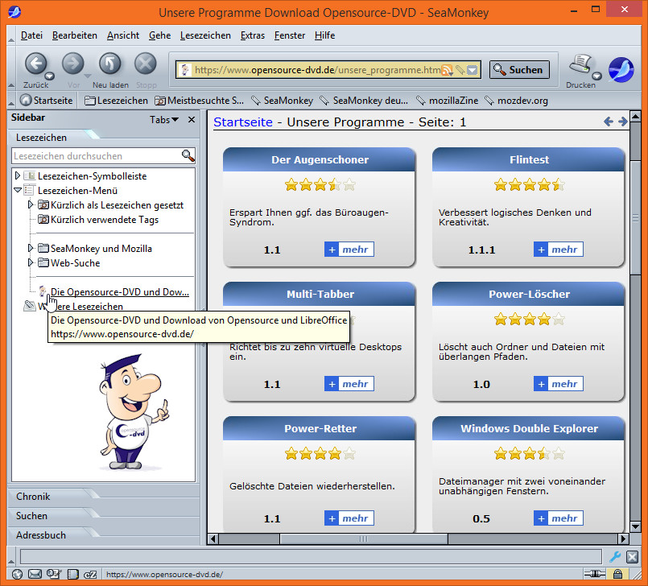Switch to the Chronik sidebar panel
The width and height of the screenshot is (648, 586).
33,497
